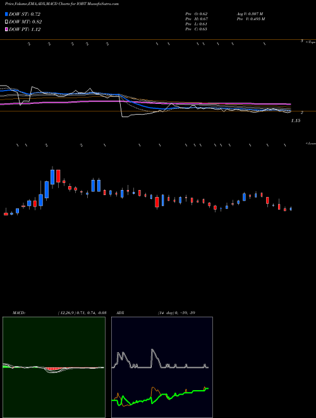Image resolution: width=316 pixels, height=418 pixels.
Task: Click the white DOW MT legend swatch
Action: (6, 22)
